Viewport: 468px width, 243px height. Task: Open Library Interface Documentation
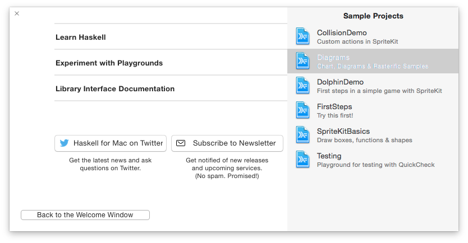point(115,88)
